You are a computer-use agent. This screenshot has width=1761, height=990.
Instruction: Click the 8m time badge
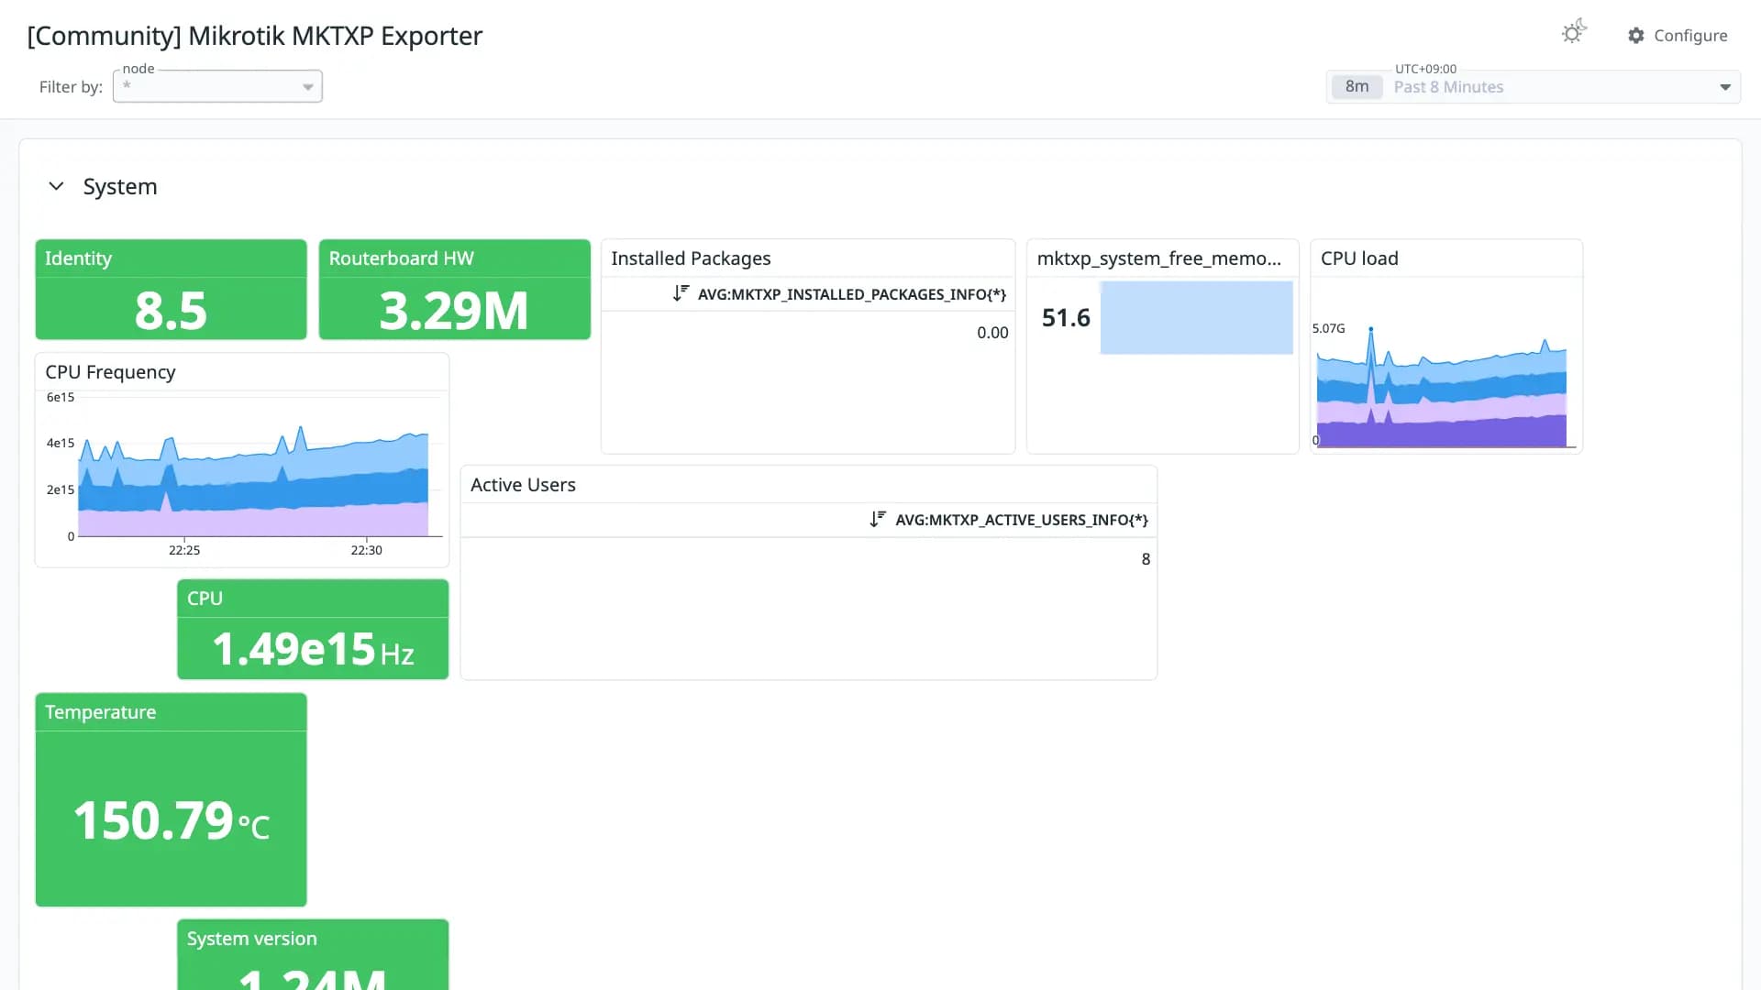point(1357,87)
